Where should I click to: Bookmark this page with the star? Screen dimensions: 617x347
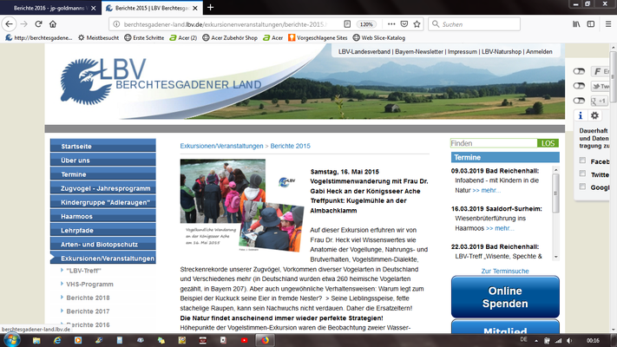417,24
